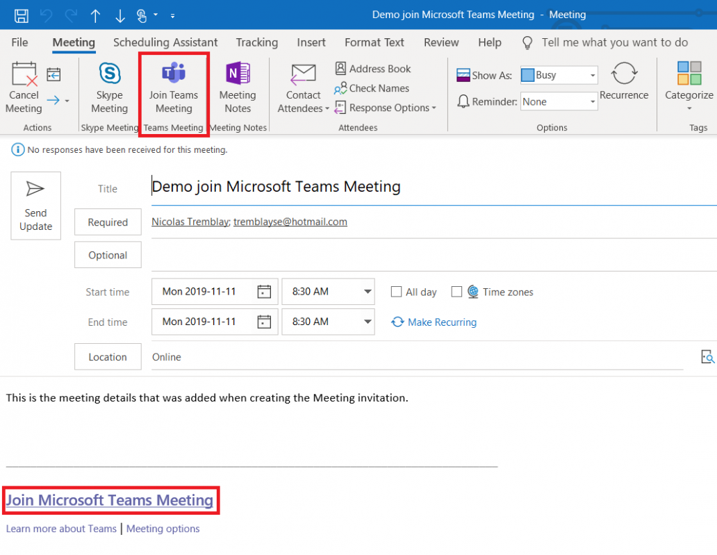Image resolution: width=717 pixels, height=555 pixels.
Task: Click the Required attendees button
Action: (x=108, y=222)
